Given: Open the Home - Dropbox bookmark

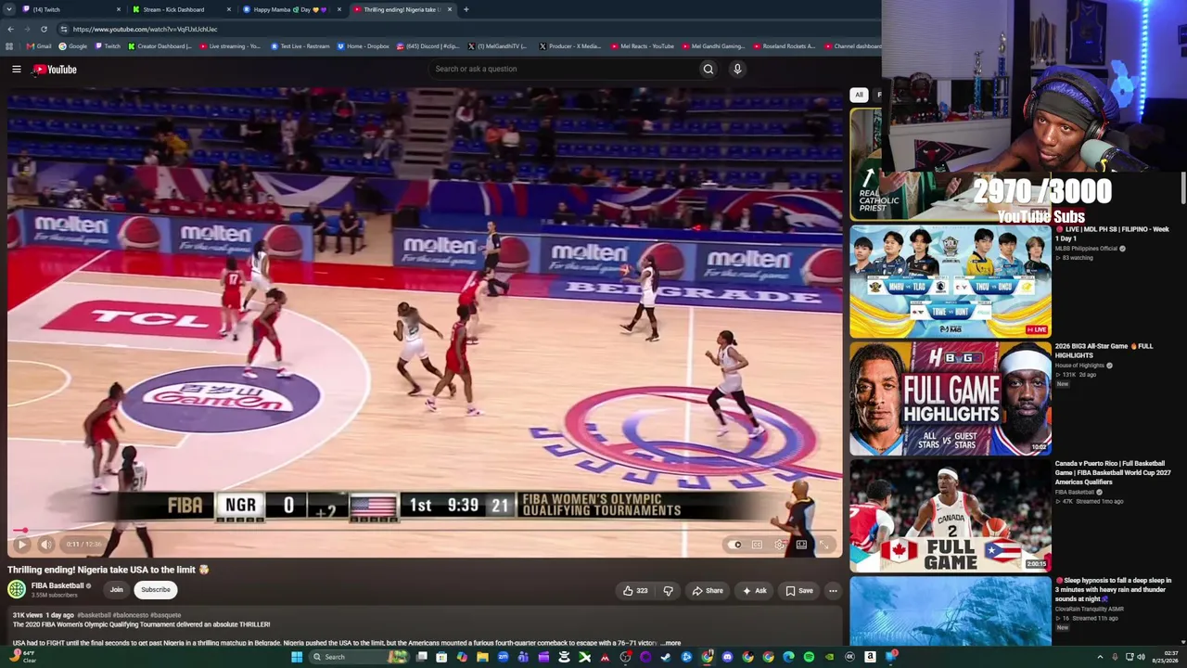Looking at the screenshot, I should click(x=364, y=46).
